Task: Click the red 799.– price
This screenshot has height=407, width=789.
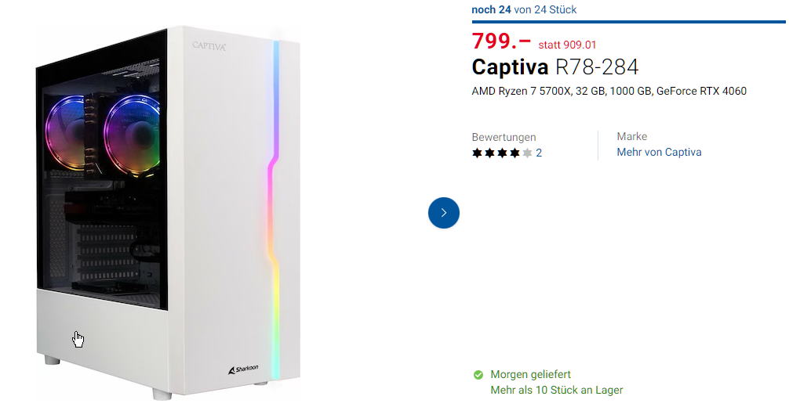Action: click(x=501, y=41)
